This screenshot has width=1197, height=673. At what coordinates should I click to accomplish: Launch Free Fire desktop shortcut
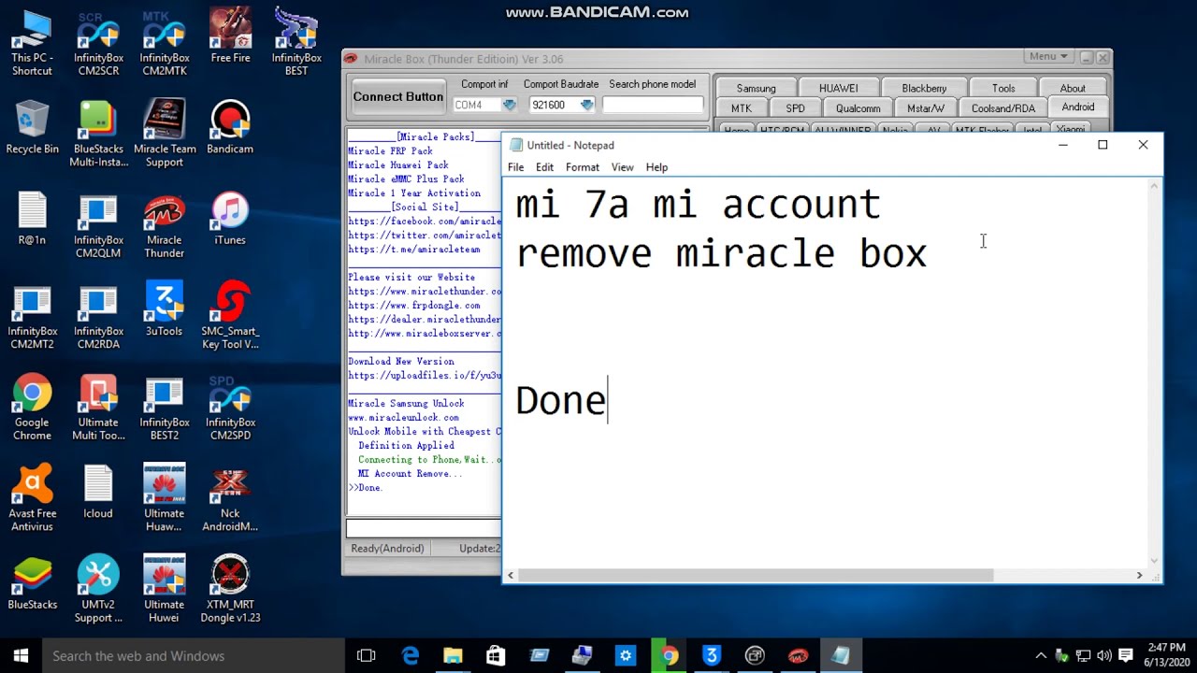230,36
